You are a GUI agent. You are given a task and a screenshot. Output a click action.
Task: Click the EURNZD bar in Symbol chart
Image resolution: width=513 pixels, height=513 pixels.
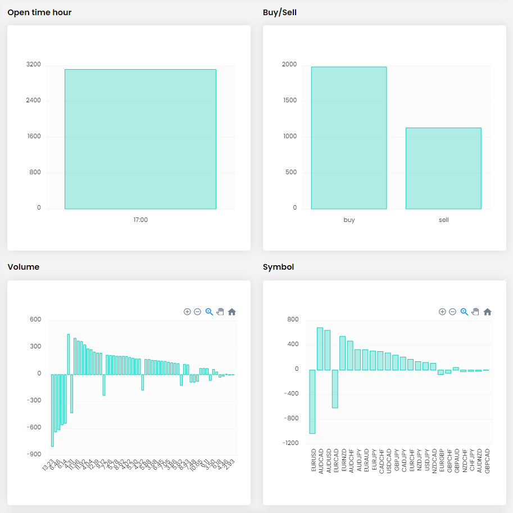tap(342, 353)
